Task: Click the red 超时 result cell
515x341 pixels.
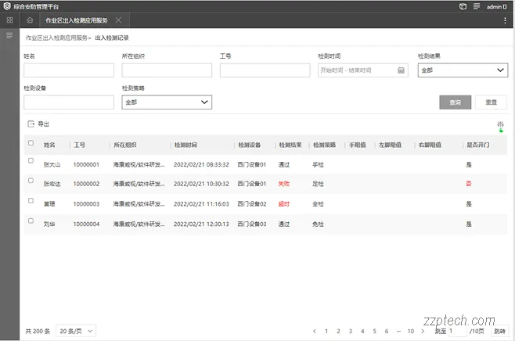Action: click(x=284, y=204)
